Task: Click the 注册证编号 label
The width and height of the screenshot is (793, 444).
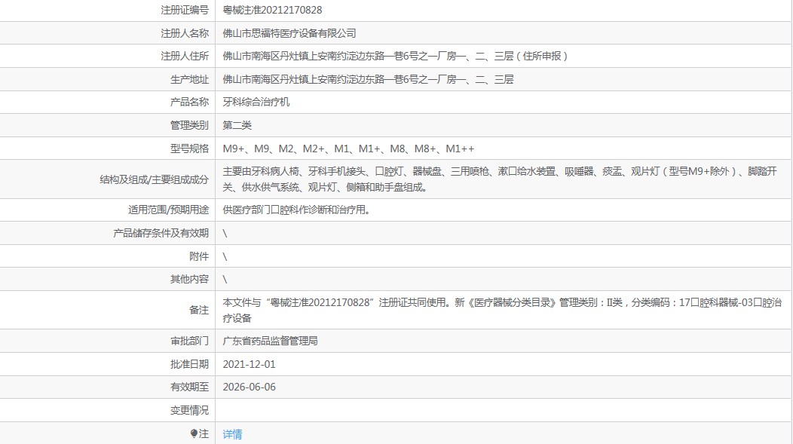Action: (185, 10)
